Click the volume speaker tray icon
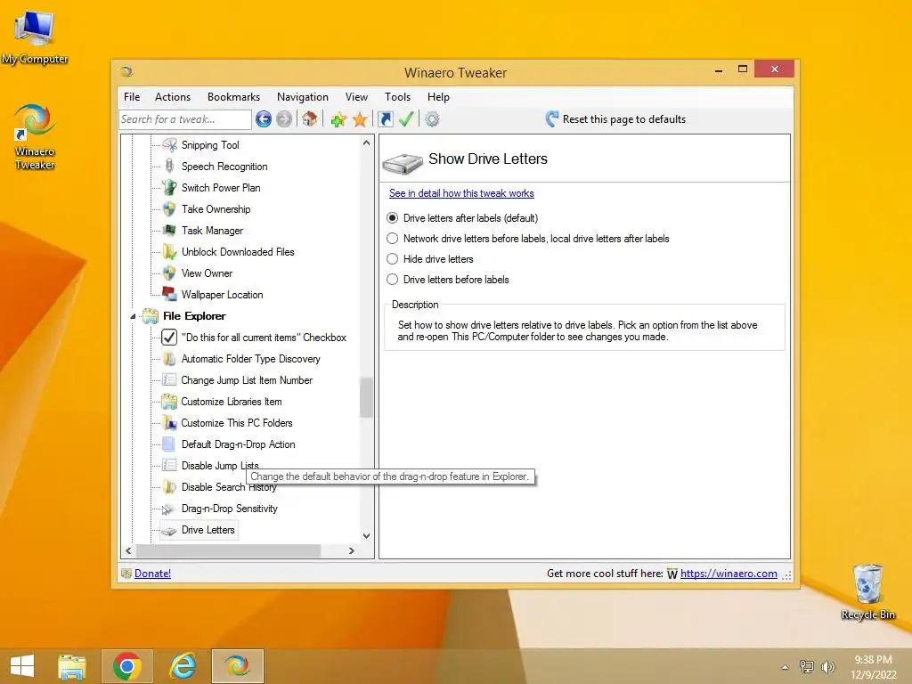 (x=827, y=666)
